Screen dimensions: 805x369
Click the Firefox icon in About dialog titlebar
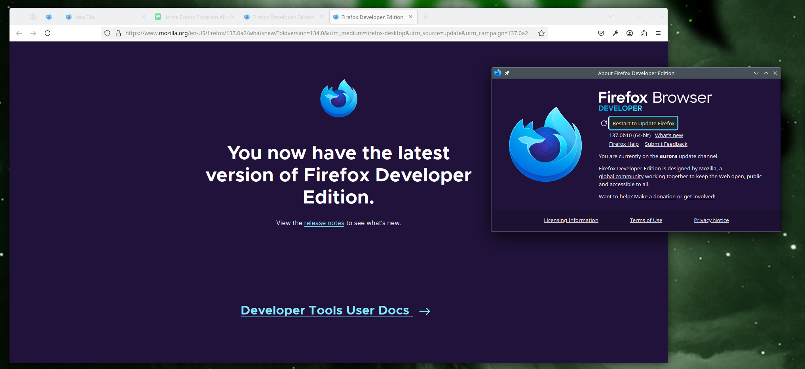(497, 73)
